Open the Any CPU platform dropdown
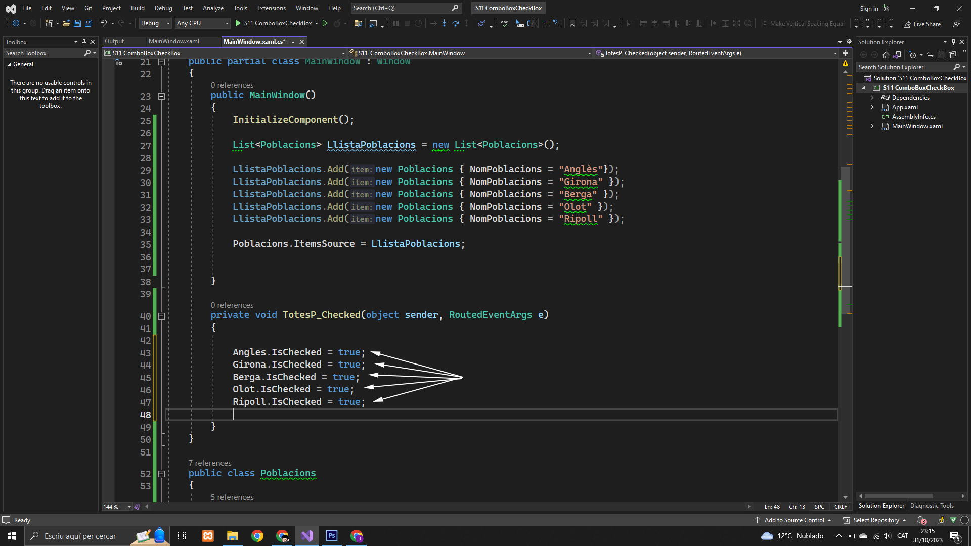 click(x=202, y=23)
